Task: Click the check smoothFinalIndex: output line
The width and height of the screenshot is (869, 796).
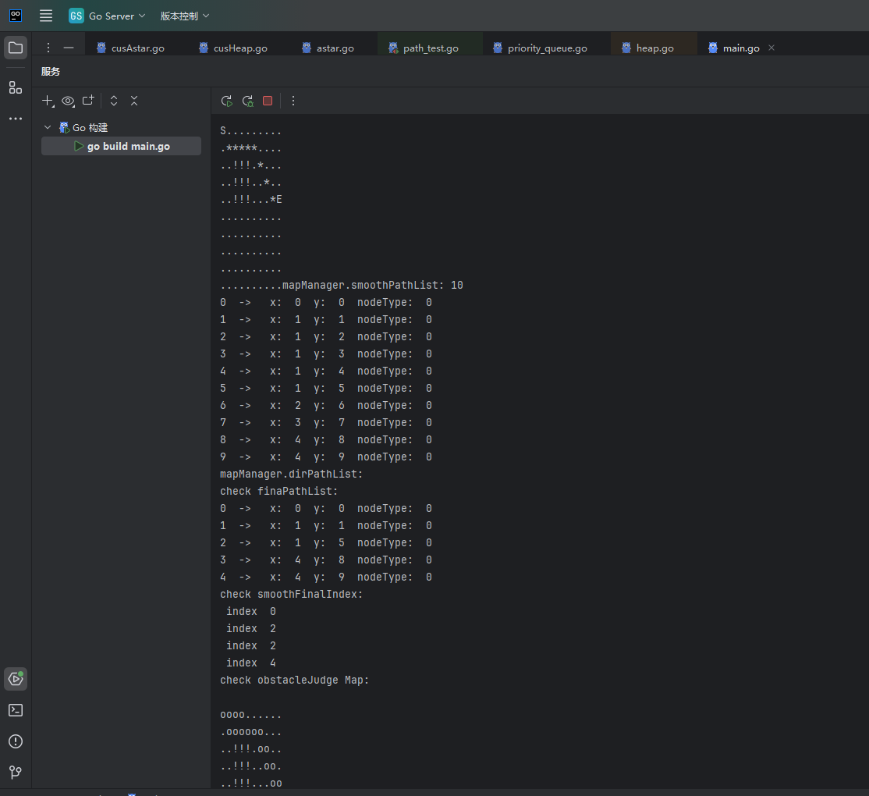Action: point(291,595)
